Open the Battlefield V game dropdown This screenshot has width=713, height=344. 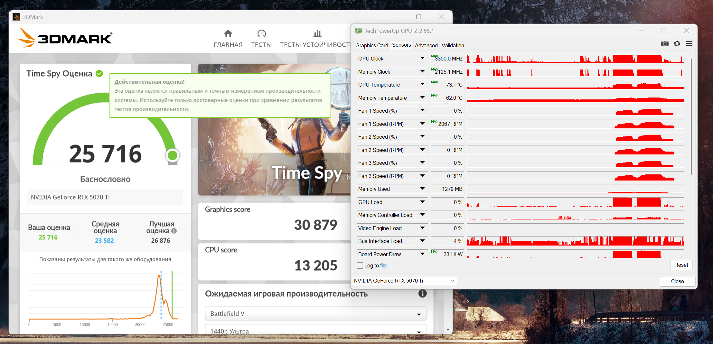pos(316,314)
